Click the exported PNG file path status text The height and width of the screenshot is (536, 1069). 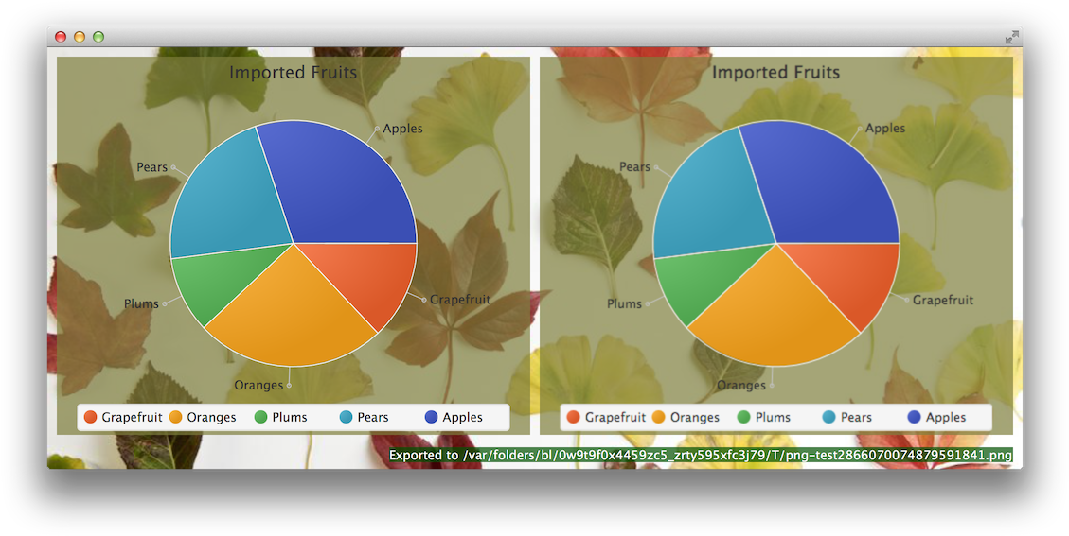click(x=701, y=456)
